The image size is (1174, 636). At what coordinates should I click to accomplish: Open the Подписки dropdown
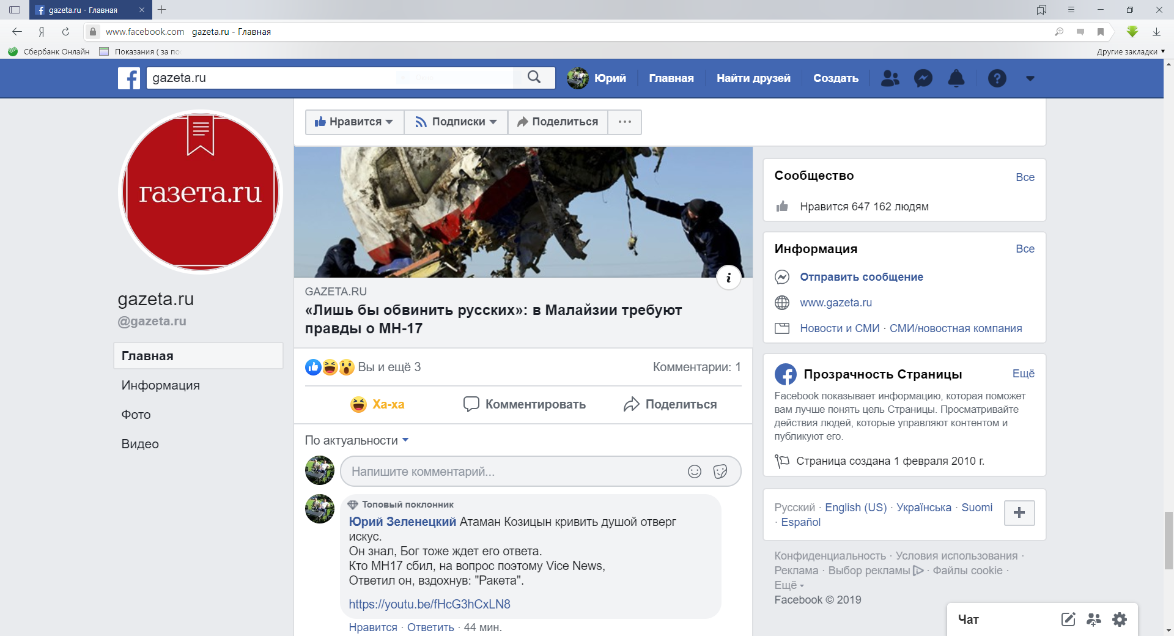tap(456, 122)
